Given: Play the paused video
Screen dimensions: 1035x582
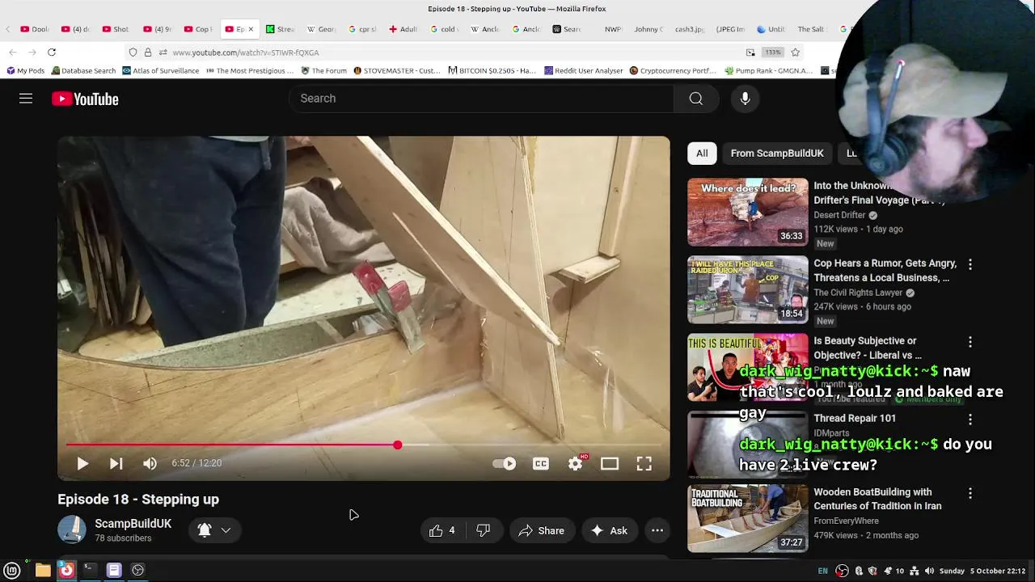Looking at the screenshot, I should tap(82, 463).
